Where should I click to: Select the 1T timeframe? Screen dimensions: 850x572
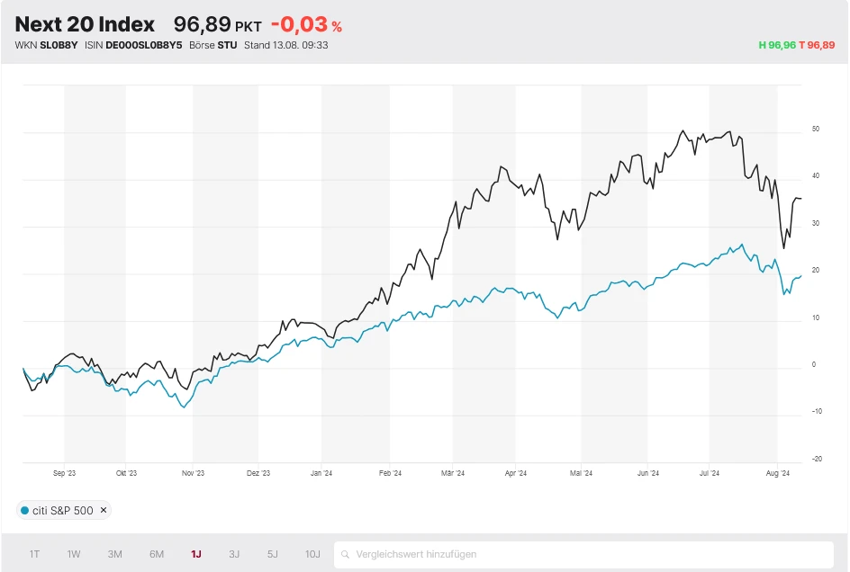coord(34,554)
